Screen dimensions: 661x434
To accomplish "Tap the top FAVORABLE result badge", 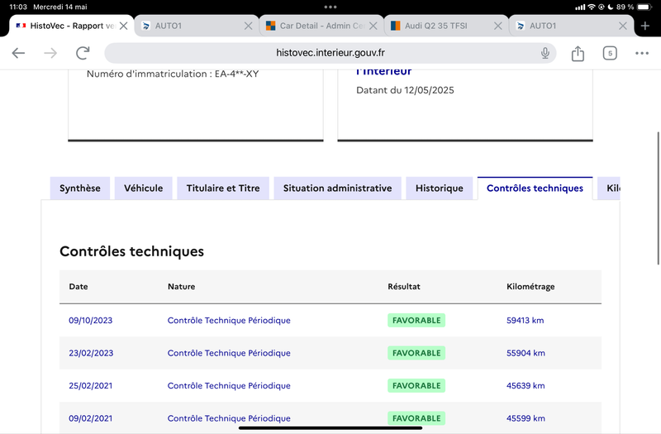I will pyautogui.click(x=416, y=321).
